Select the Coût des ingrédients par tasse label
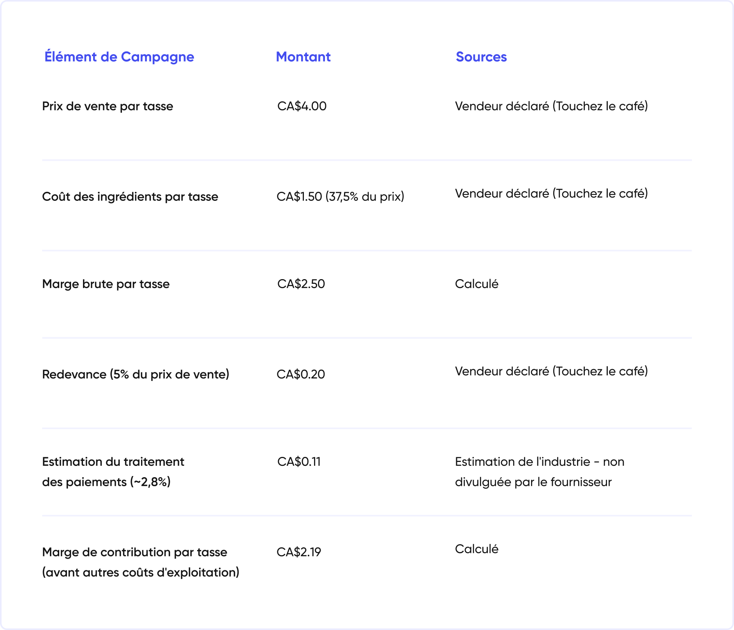Image resolution: width=734 pixels, height=630 pixels. tap(130, 196)
